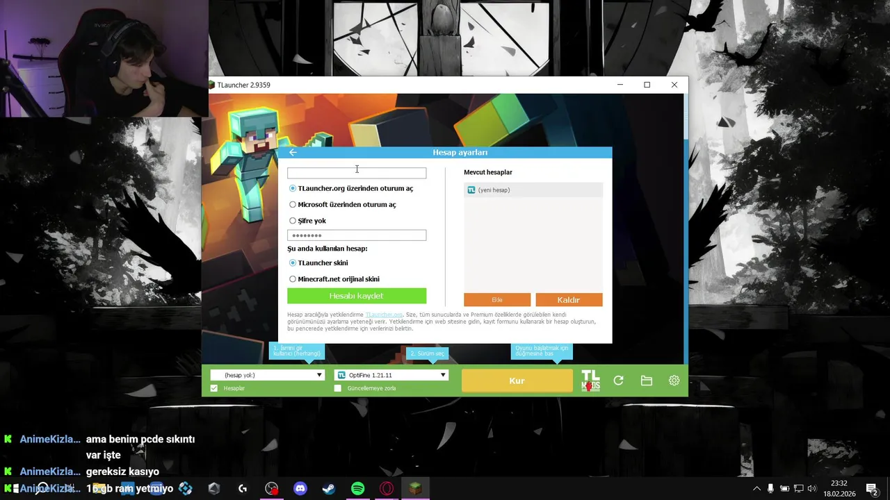Choose TLauncher skini radio option
Viewport: 890px width, 500px height.
click(x=318, y=263)
